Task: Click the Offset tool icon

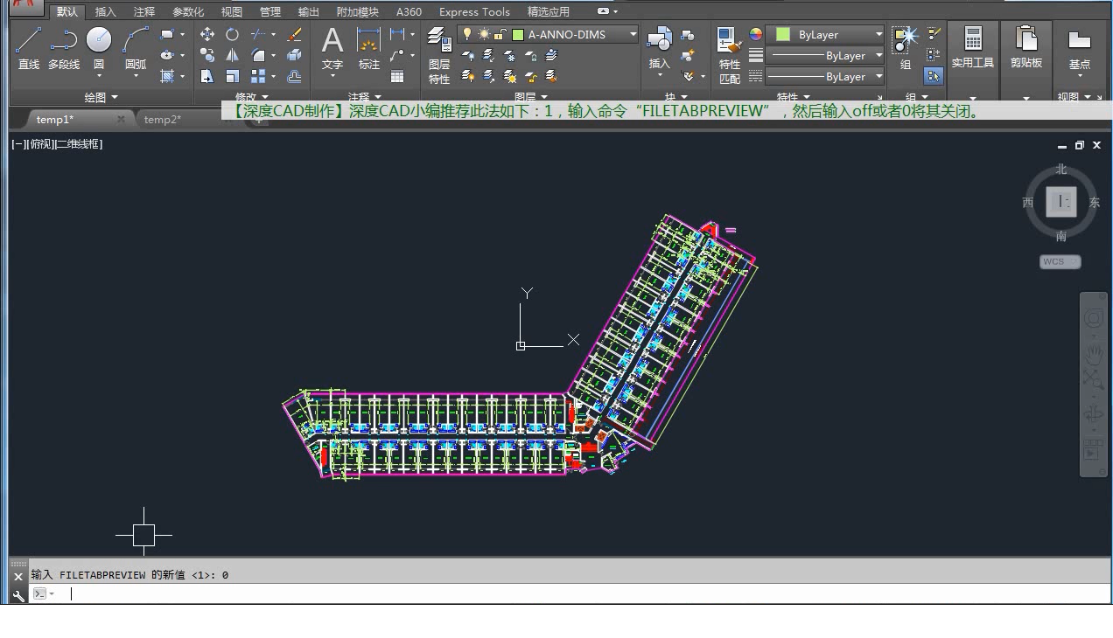Action: (x=295, y=76)
